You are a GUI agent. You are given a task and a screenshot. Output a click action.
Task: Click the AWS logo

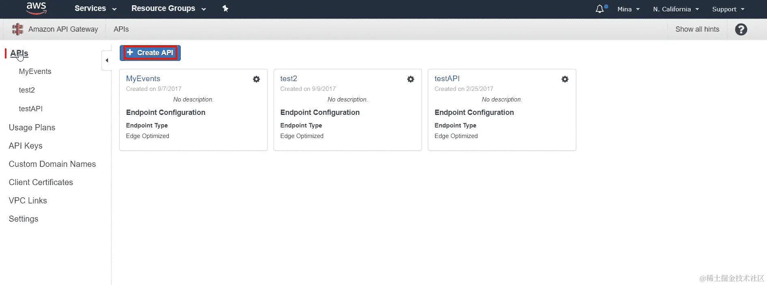(36, 8)
